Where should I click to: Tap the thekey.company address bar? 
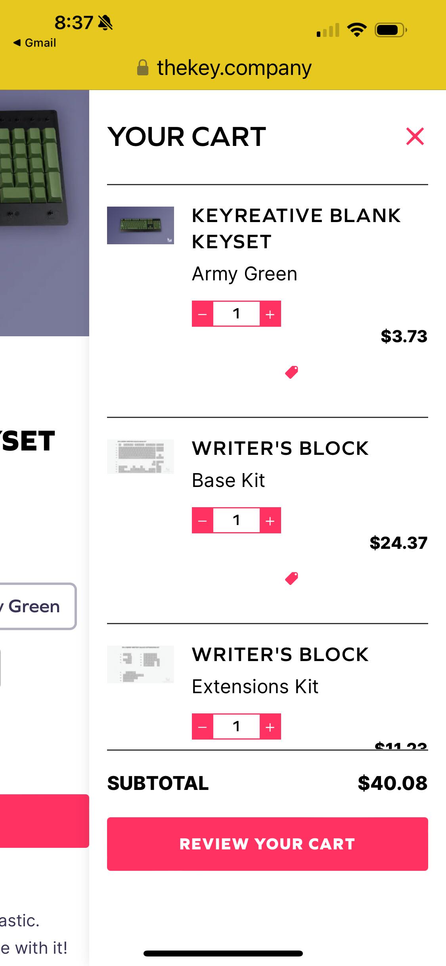pyautogui.click(x=224, y=68)
